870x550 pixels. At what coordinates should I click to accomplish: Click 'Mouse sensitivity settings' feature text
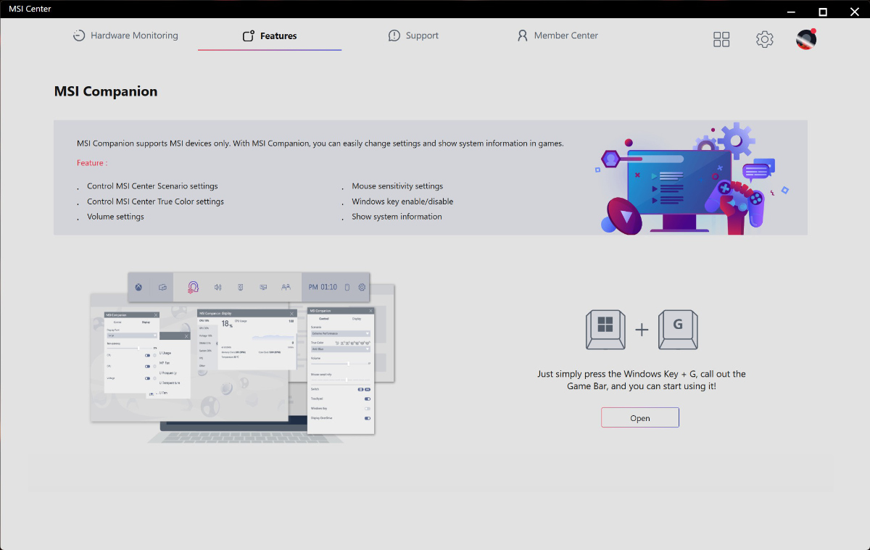397,186
